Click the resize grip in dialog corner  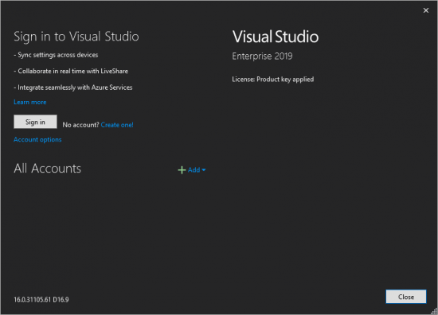pyautogui.click(x=434, y=311)
